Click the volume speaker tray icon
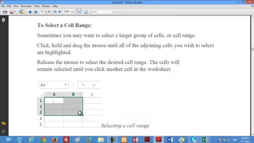This screenshot has width=254, height=143. [x=229, y=140]
